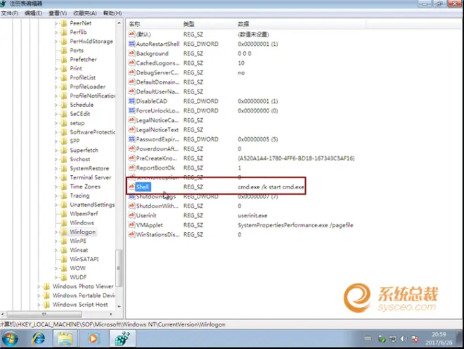Open the Windows Start button
Screen dimensions: 464x349
tap(10, 338)
